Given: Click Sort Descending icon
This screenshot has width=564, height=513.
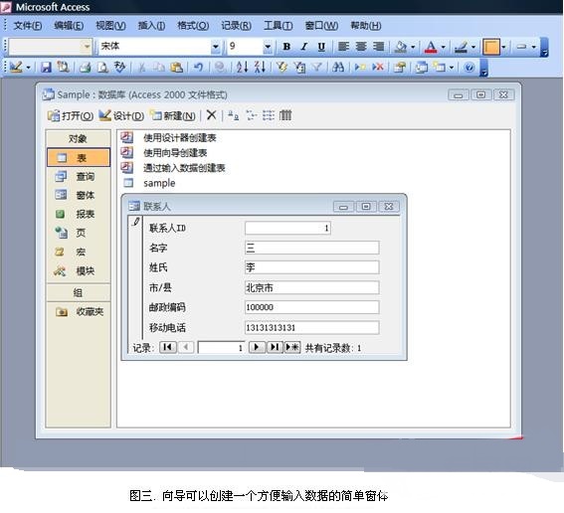Looking at the screenshot, I should point(260,68).
